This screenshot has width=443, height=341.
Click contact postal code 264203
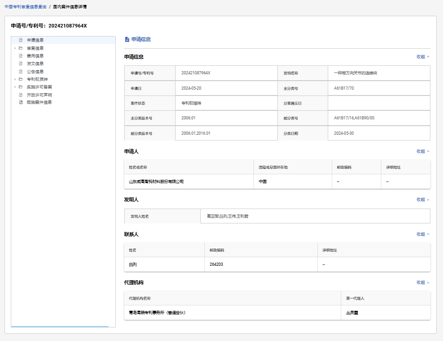click(x=216, y=264)
